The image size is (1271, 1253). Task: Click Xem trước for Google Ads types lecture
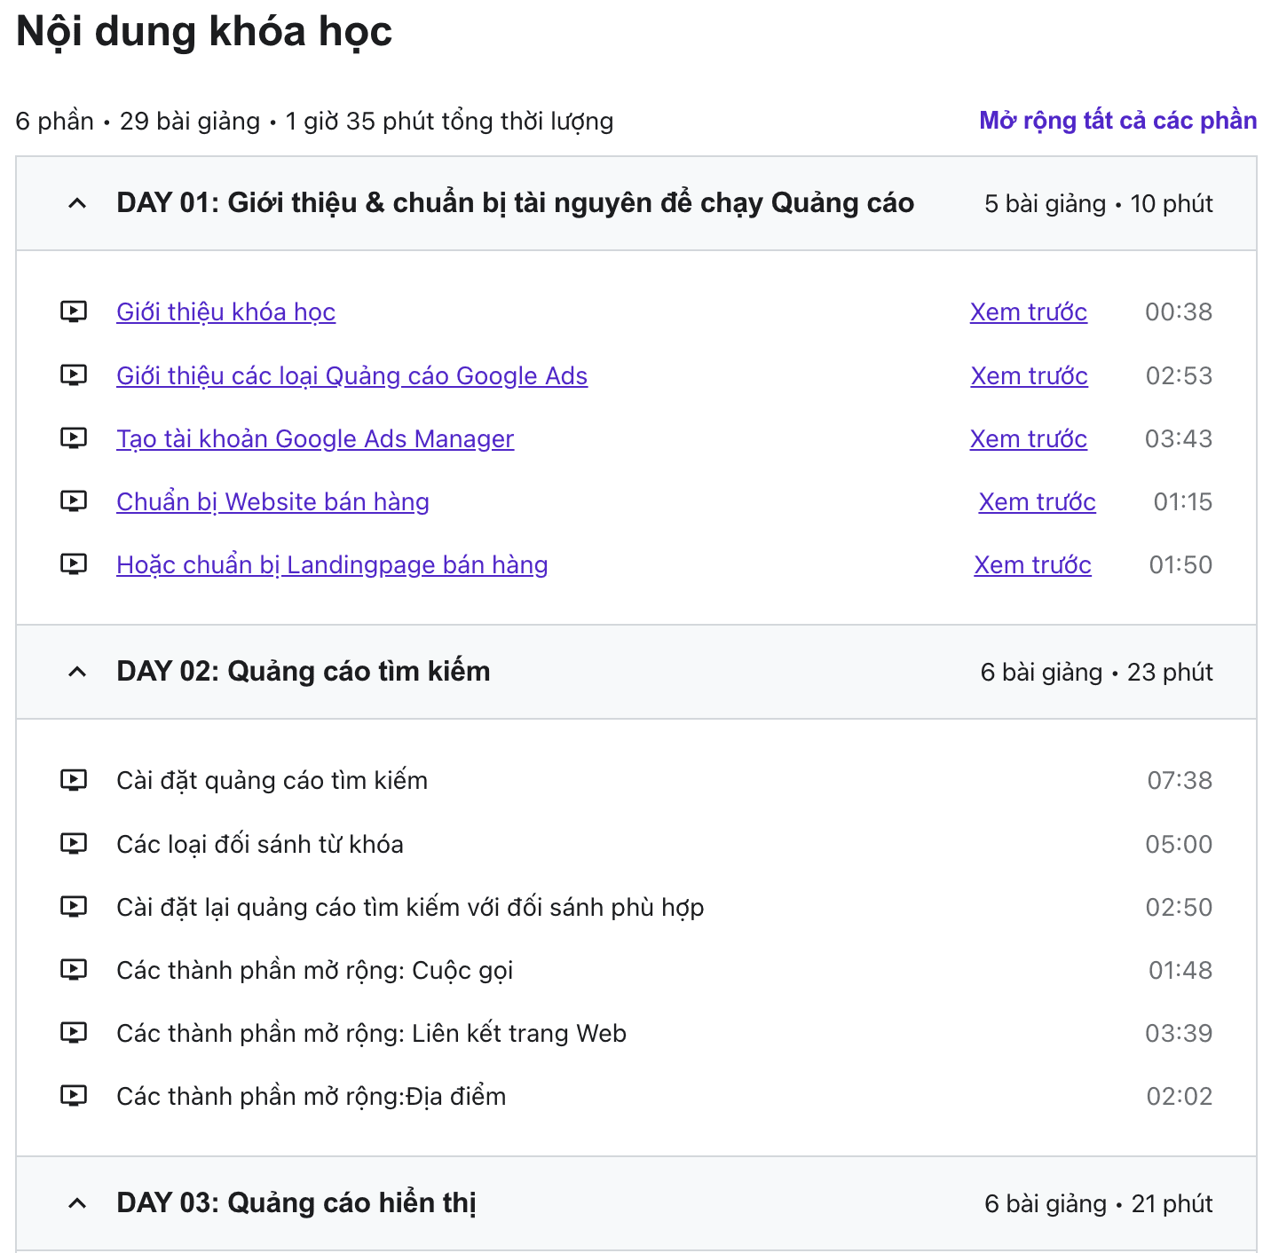(1029, 376)
